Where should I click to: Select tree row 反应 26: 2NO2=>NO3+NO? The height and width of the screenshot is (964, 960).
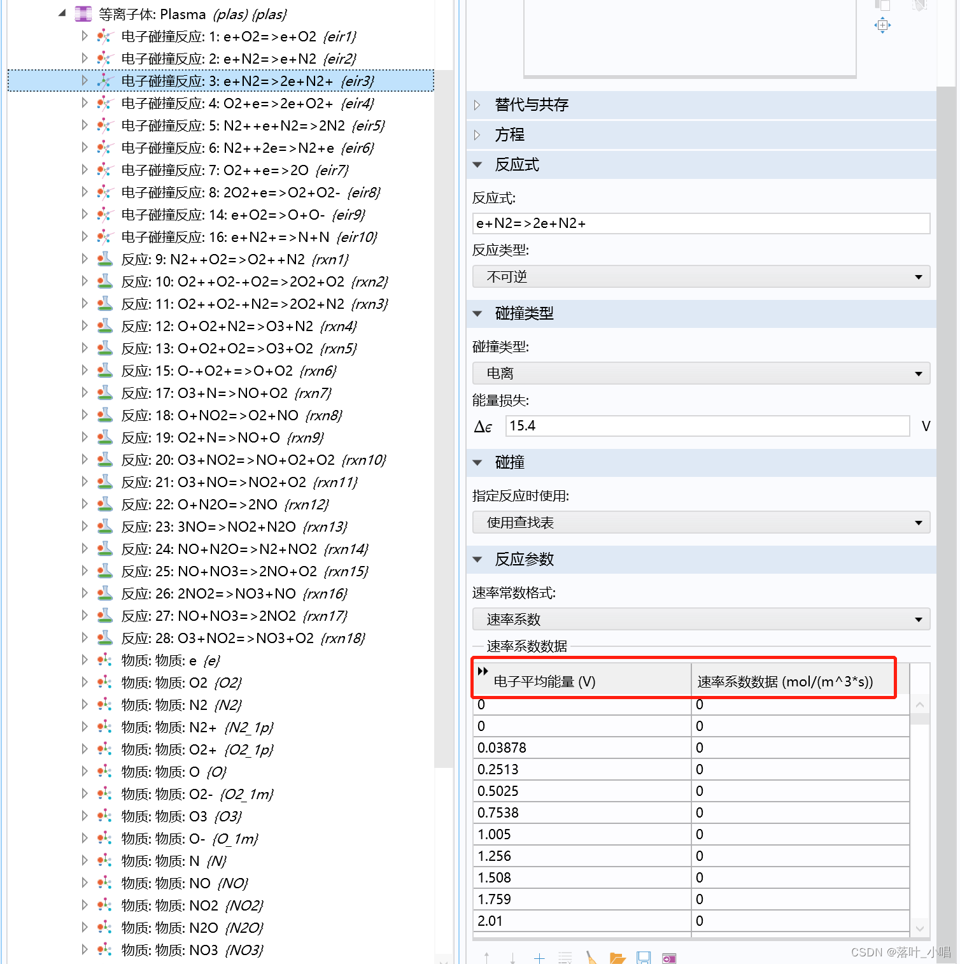tap(220, 593)
